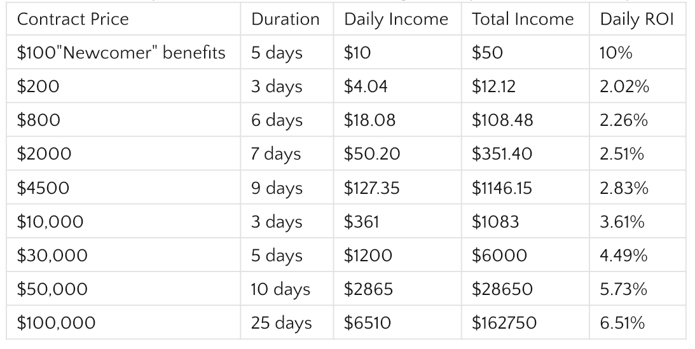695x349 pixels.
Task: Click the Contract Price column header
Action: click(x=72, y=19)
